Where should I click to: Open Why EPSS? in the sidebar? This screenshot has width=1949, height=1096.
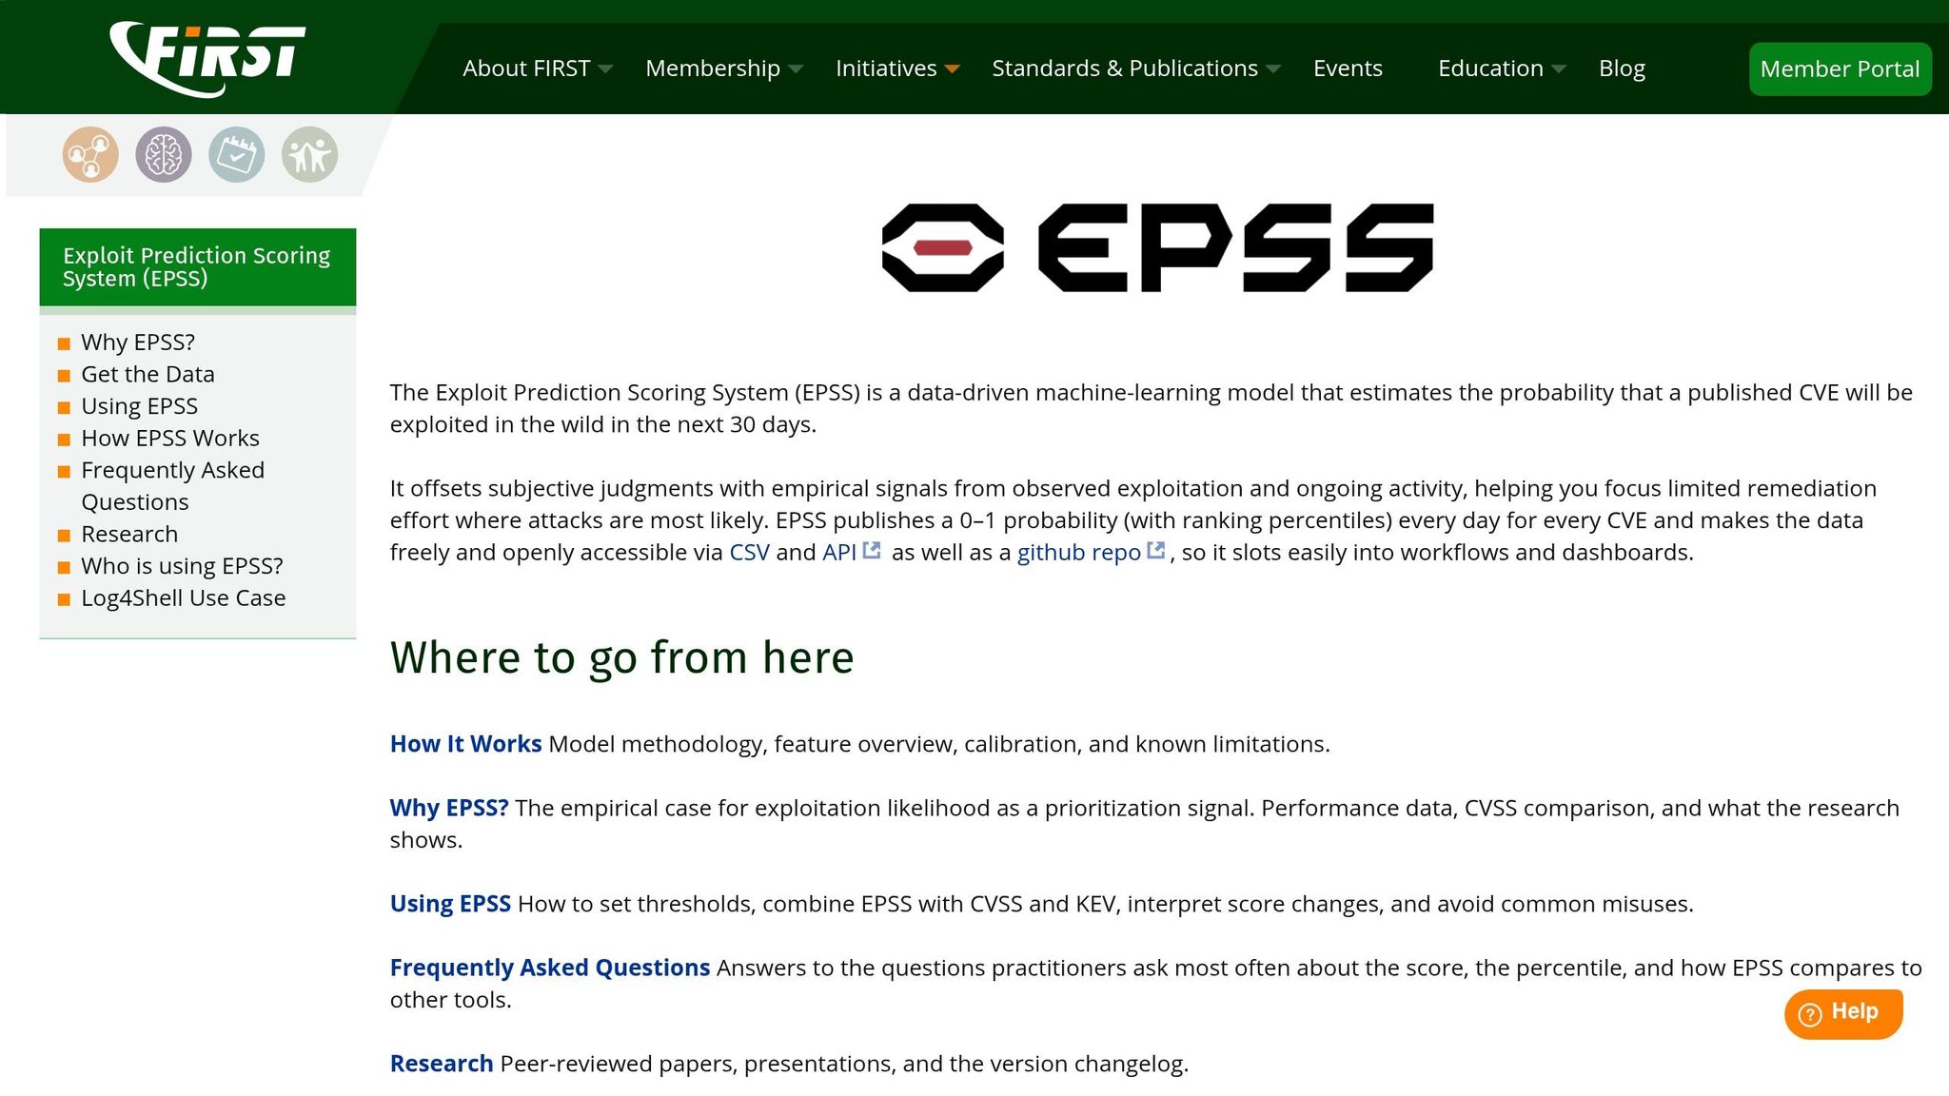click(138, 342)
